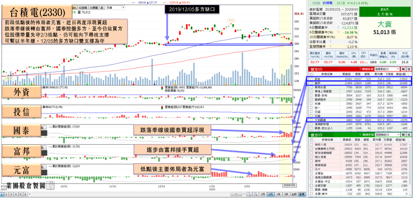Click scroll-up arrow of 賣方15 list
The image size is (413, 198).
tap(410, 144)
